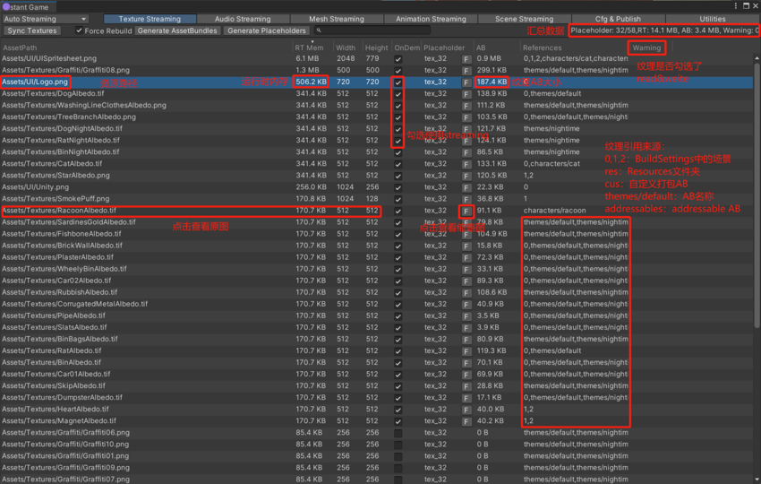Screen dimensions: 761x484
Task: Open the Cfg & Publish tab
Action: point(618,19)
